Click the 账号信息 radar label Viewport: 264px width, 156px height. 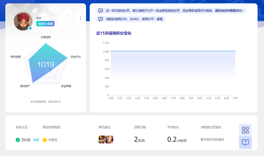pos(15,57)
